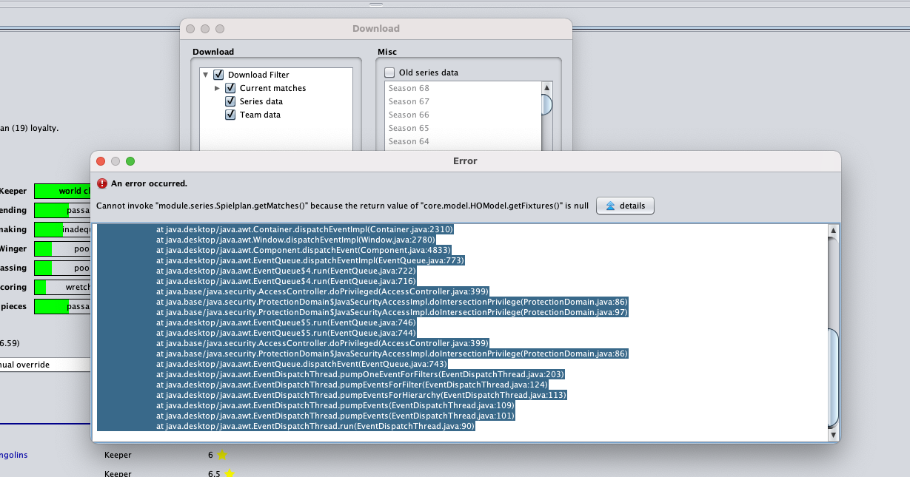Viewport: 910px width, 477px height.
Task: Click the seasons list scrollbar up arrow
Action: (x=546, y=87)
